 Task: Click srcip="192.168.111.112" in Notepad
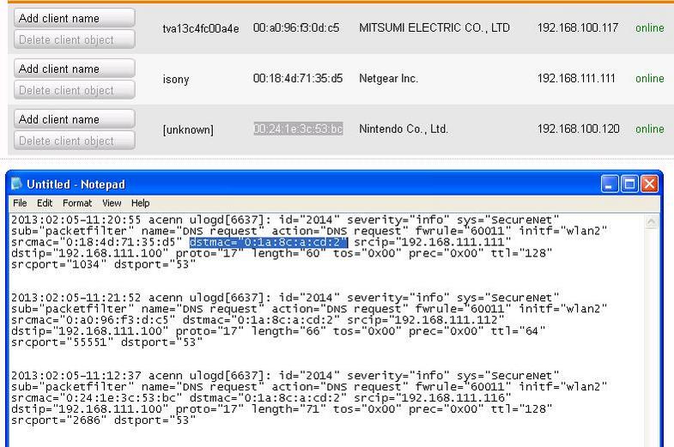426,320
